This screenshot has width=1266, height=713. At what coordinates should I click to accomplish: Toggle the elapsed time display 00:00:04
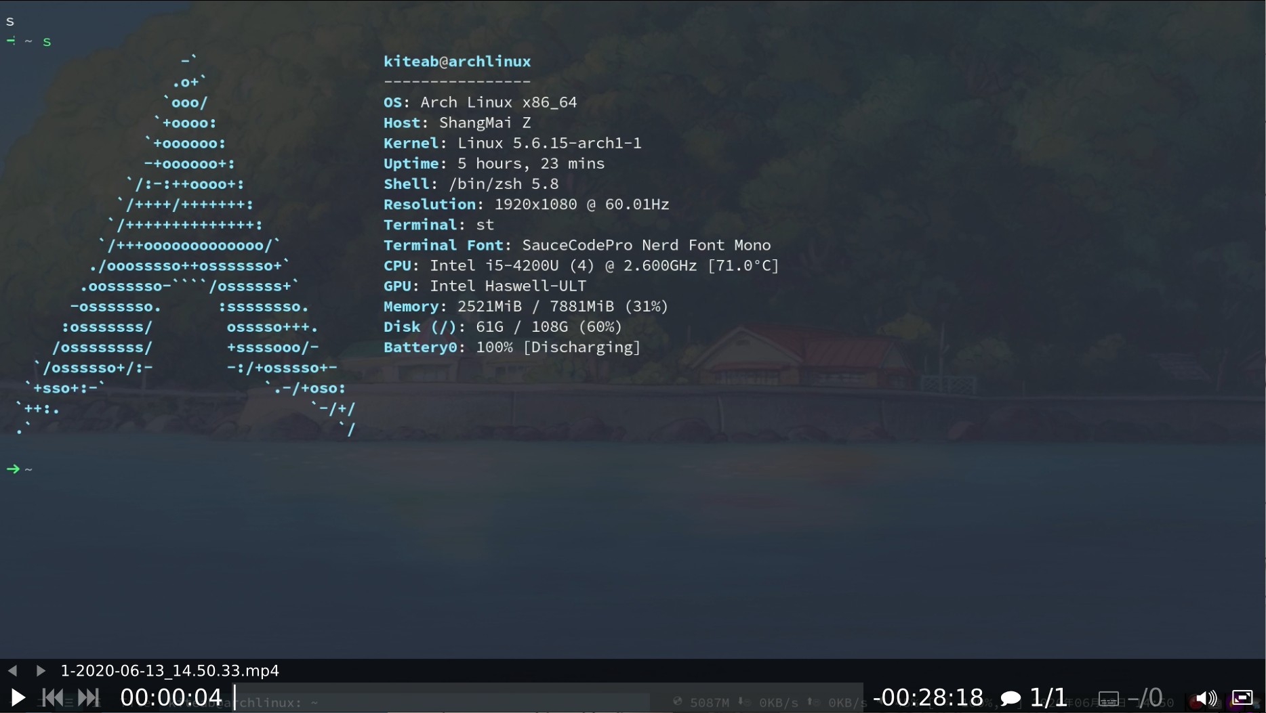[171, 697]
